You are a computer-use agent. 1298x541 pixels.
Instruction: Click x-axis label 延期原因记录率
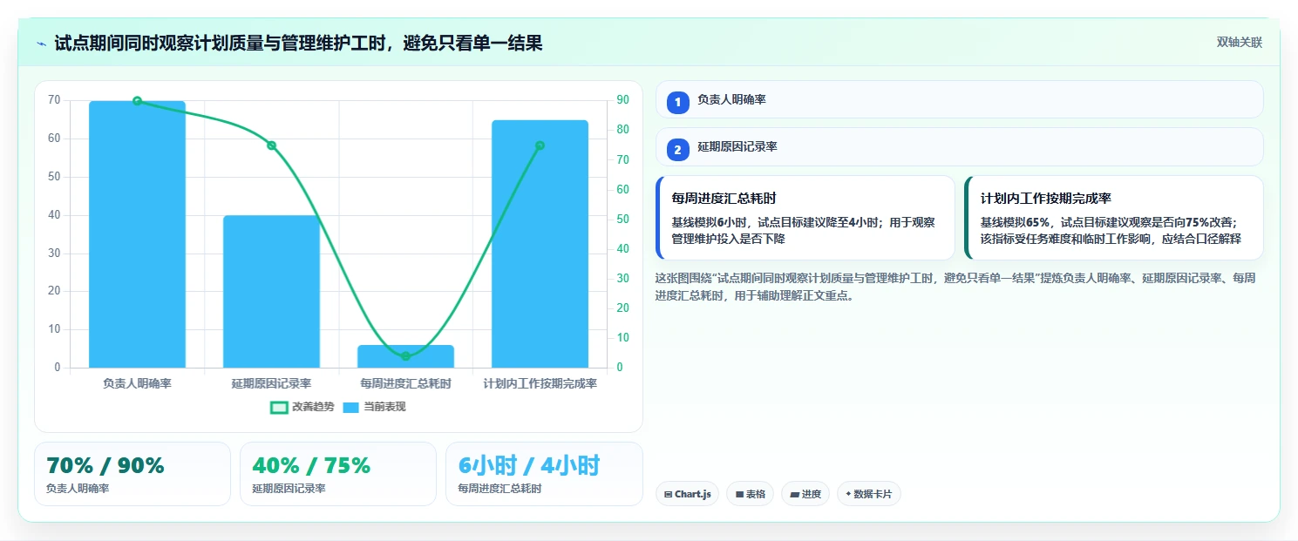point(271,383)
